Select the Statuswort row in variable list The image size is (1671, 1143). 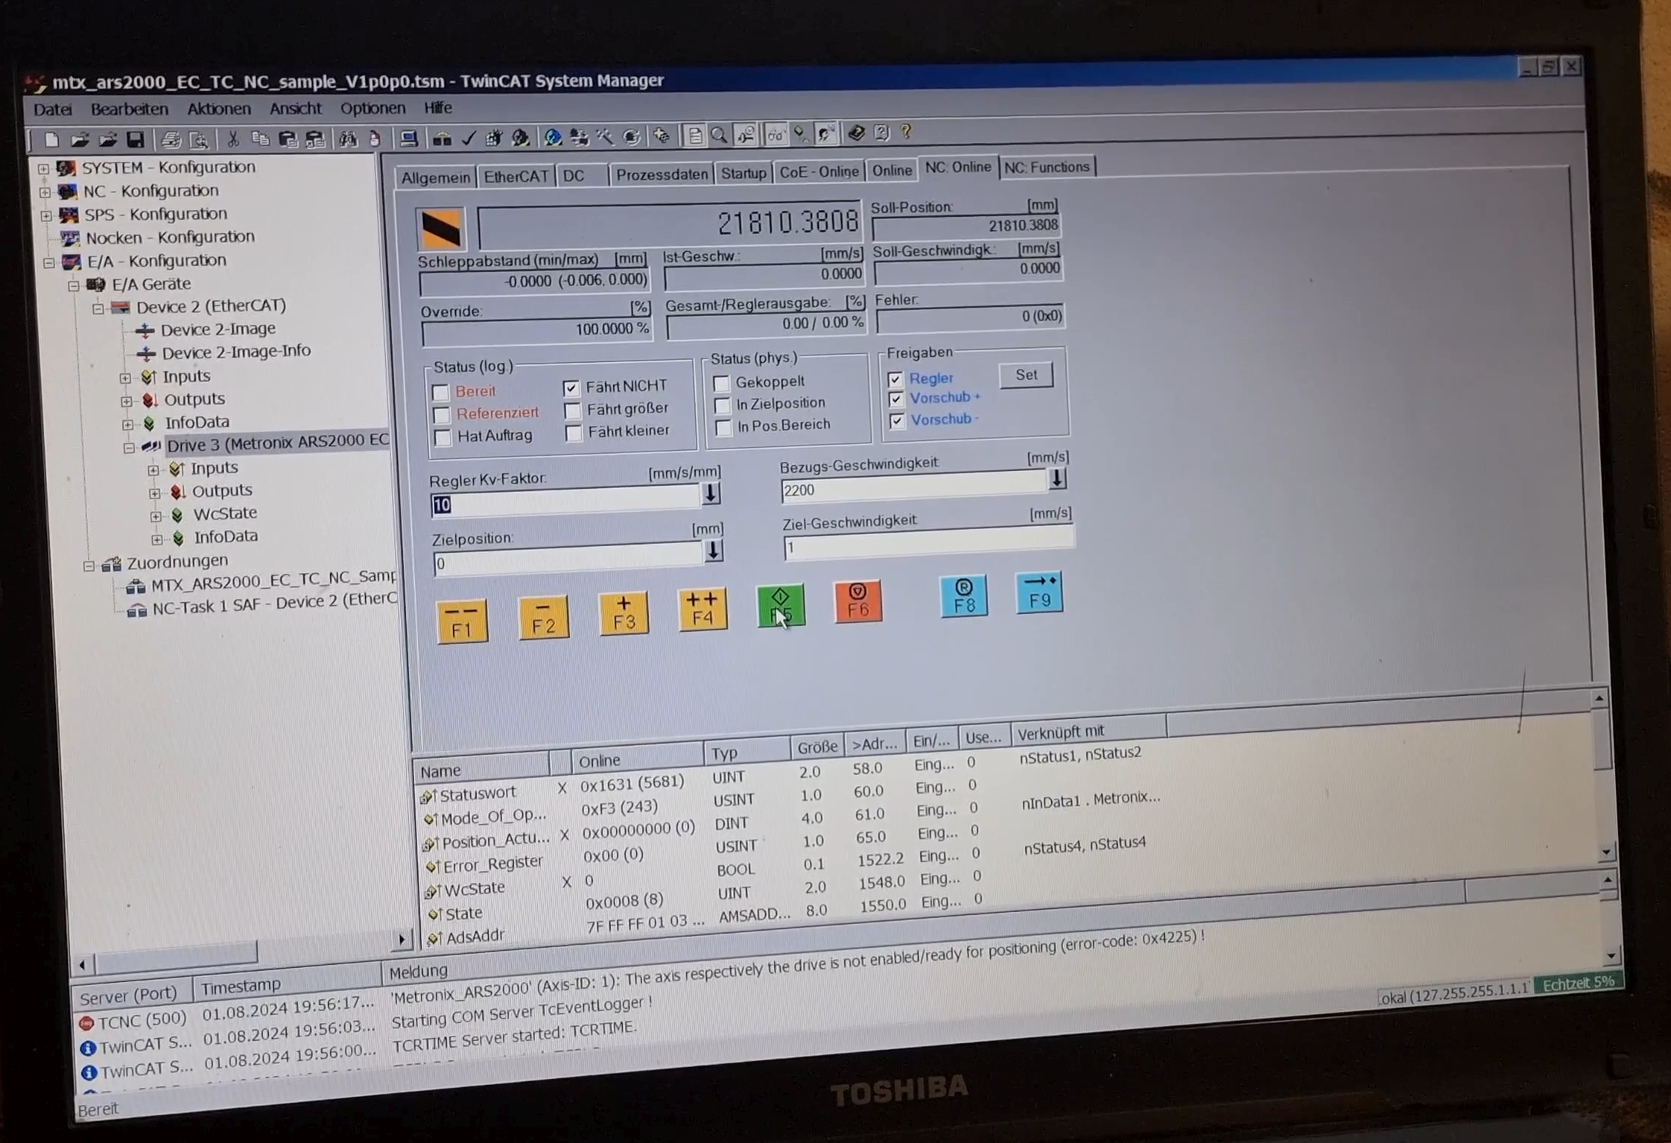tap(782, 776)
